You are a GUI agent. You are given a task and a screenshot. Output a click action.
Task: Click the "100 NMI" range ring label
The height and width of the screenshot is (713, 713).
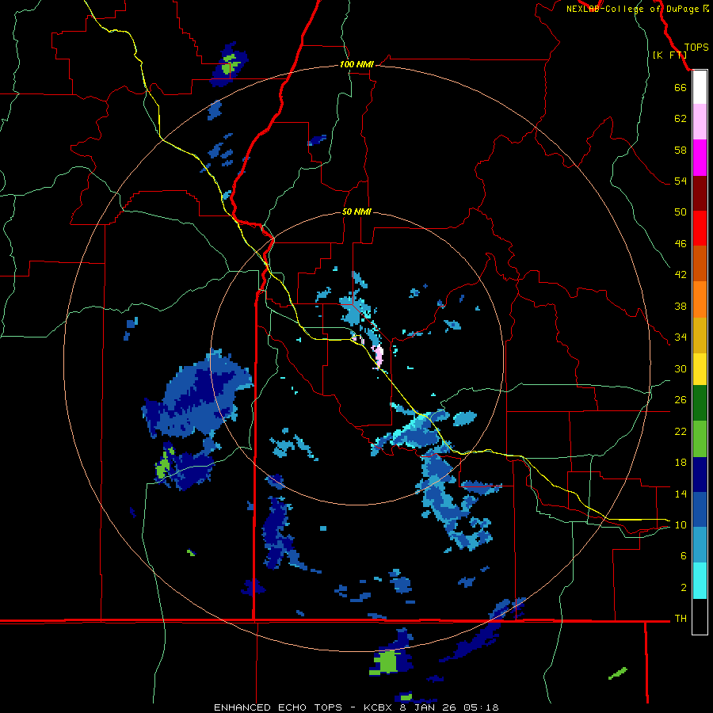(x=357, y=64)
